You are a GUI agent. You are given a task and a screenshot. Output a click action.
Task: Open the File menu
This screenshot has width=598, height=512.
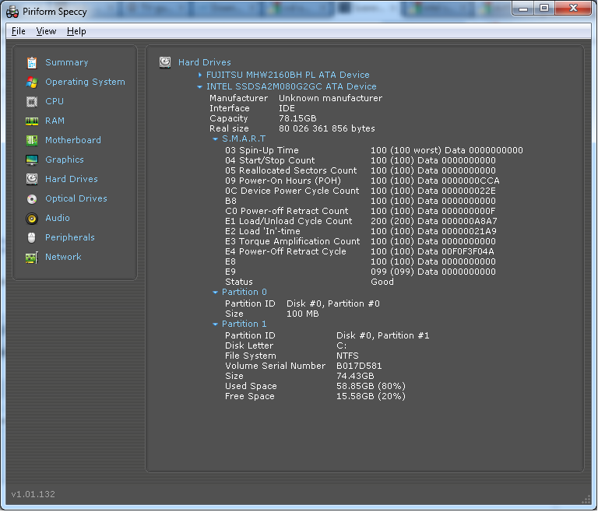pyautogui.click(x=19, y=31)
